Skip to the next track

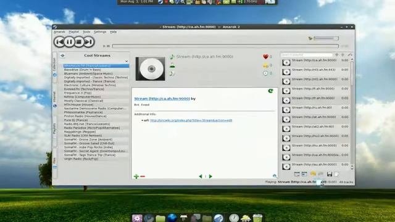[x=89, y=42]
